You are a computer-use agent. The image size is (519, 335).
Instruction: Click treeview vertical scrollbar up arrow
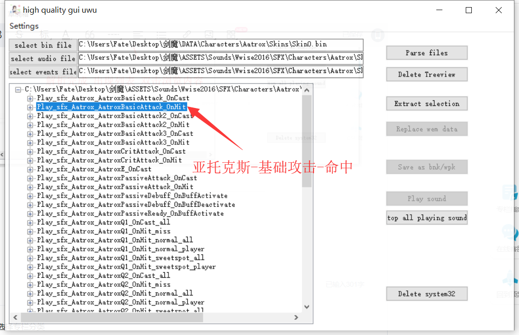[x=307, y=90]
